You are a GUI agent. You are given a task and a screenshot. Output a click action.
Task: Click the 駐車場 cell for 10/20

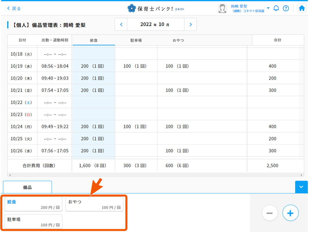(136, 78)
